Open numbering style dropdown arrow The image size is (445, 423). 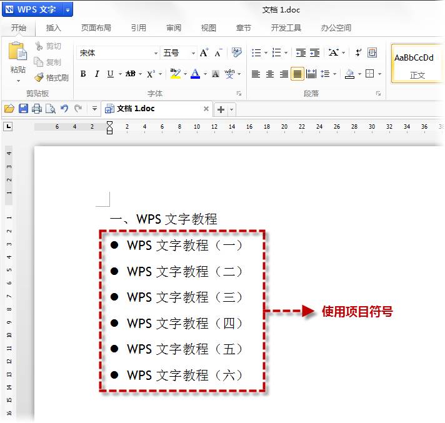click(x=286, y=52)
